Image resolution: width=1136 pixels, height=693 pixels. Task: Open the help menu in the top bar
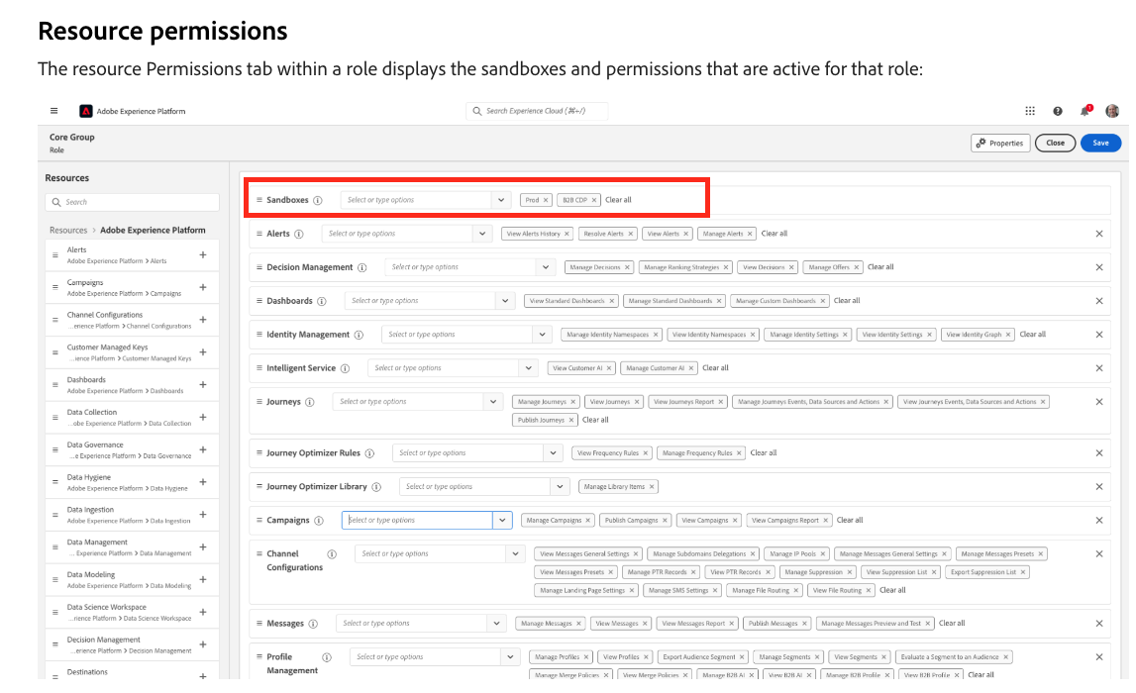point(1058,111)
